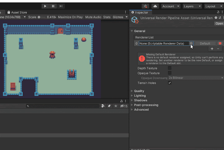Expand the Post-processing section
The width and height of the screenshot is (224, 150).
tap(132, 105)
